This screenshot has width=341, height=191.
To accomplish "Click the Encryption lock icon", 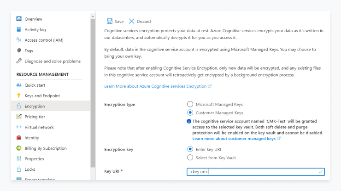I will tap(19, 106).
